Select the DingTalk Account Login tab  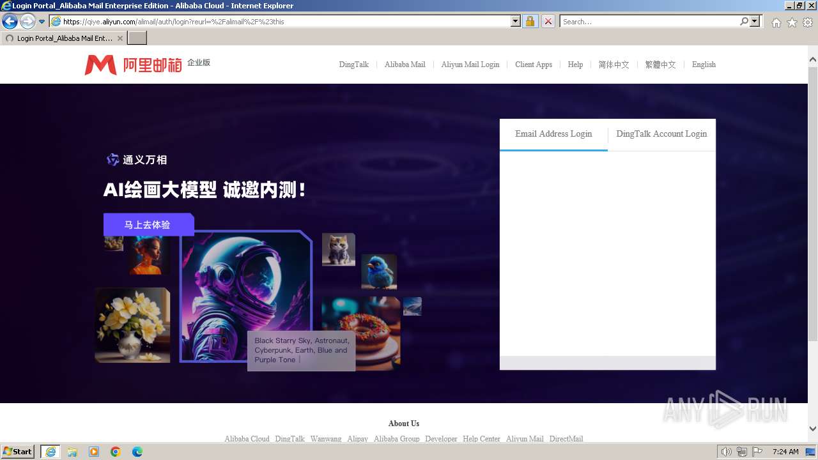[x=661, y=134]
